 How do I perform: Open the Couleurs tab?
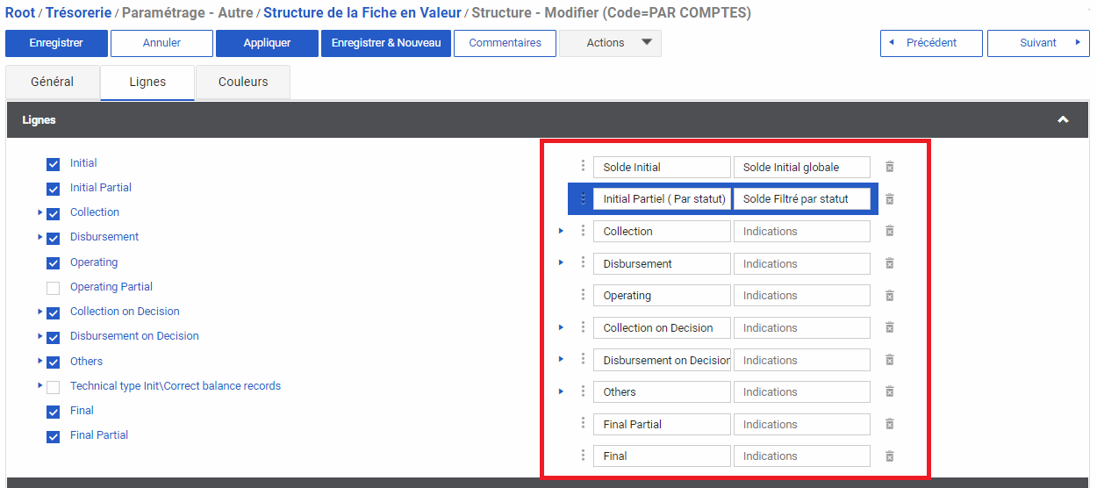[243, 82]
